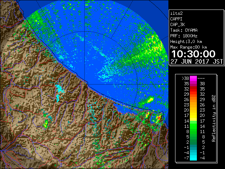Click the 'Task: OYAMA' text
The image size is (225, 169).
click(x=184, y=30)
